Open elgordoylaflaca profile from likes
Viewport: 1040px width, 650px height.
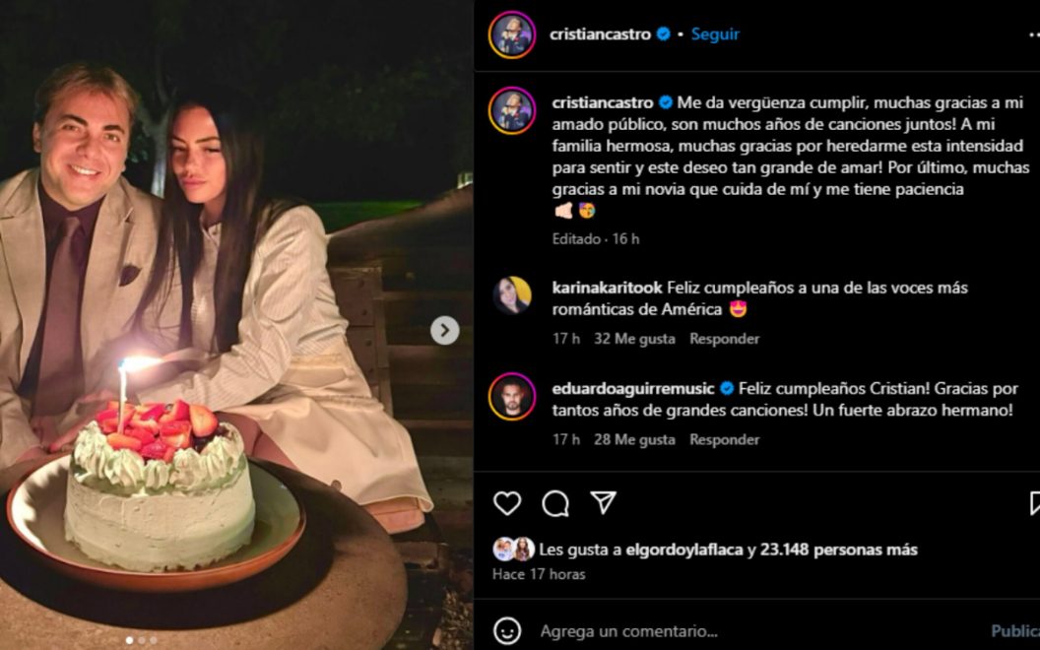click(683, 550)
